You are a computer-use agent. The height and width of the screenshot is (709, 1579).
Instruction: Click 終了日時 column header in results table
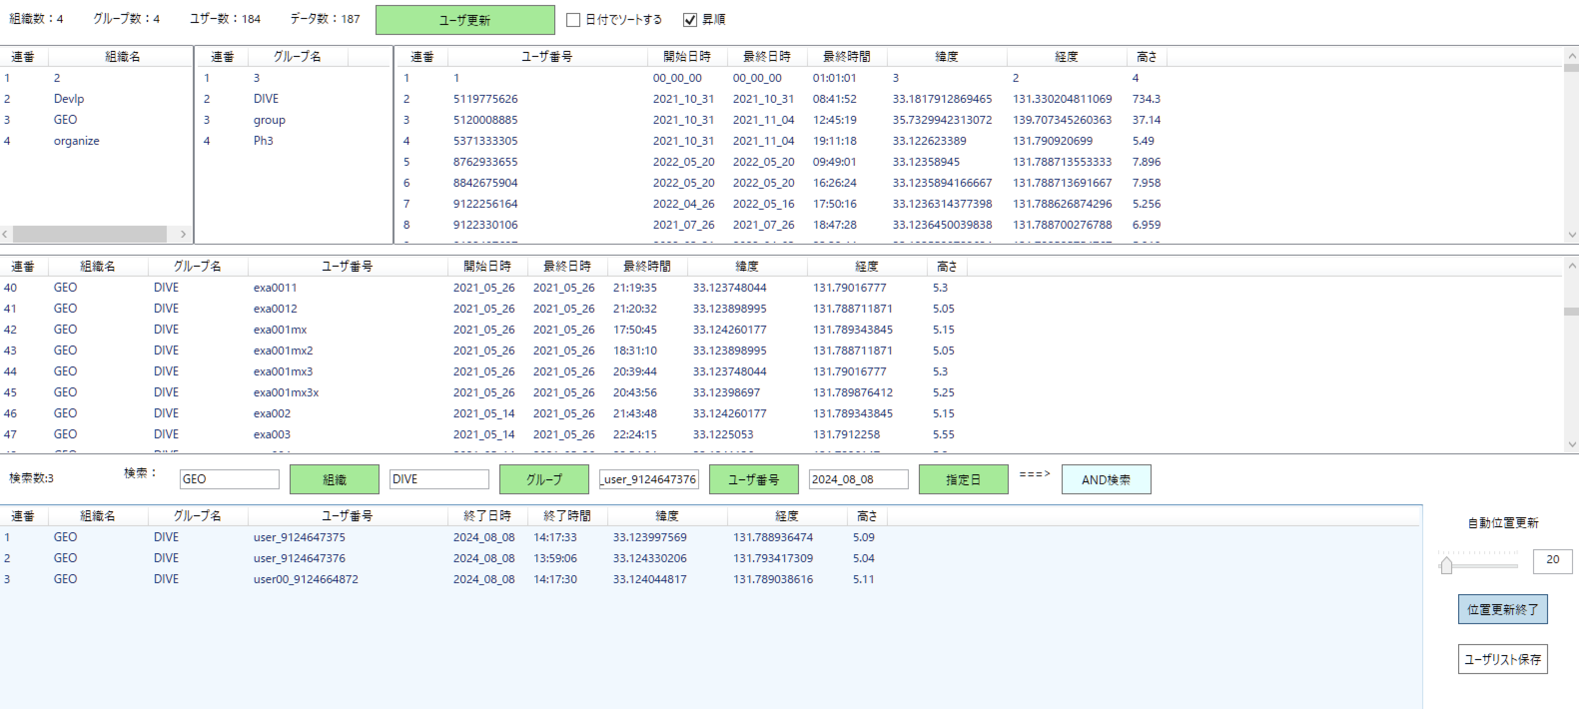click(487, 516)
